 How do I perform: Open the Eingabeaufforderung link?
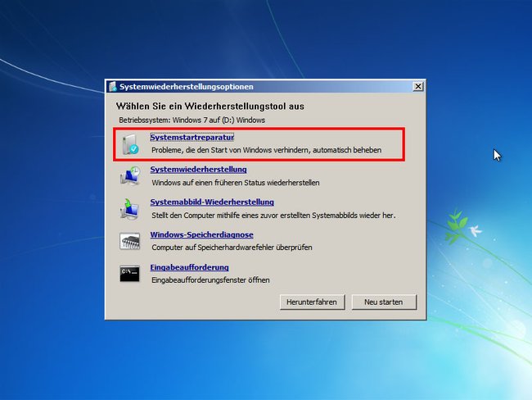click(x=189, y=267)
